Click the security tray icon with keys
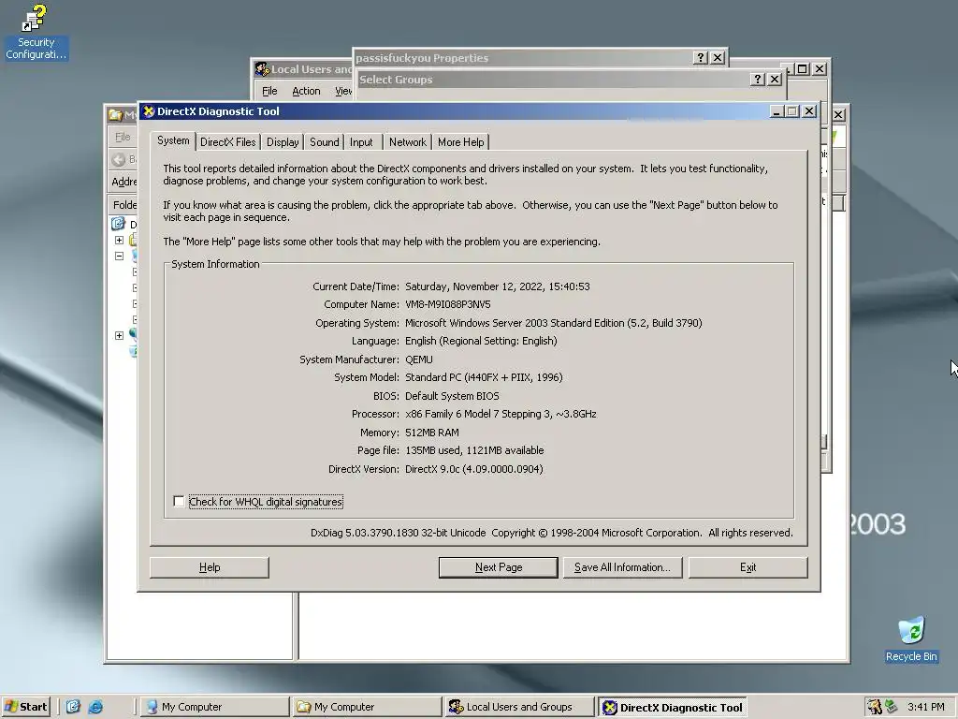Viewport: 958px width, 719px height. tap(875, 707)
